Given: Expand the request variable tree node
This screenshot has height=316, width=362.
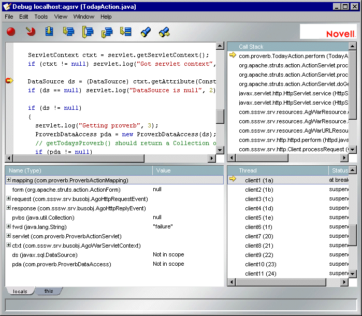Looking at the screenshot, I should pyautogui.click(x=9, y=199).
